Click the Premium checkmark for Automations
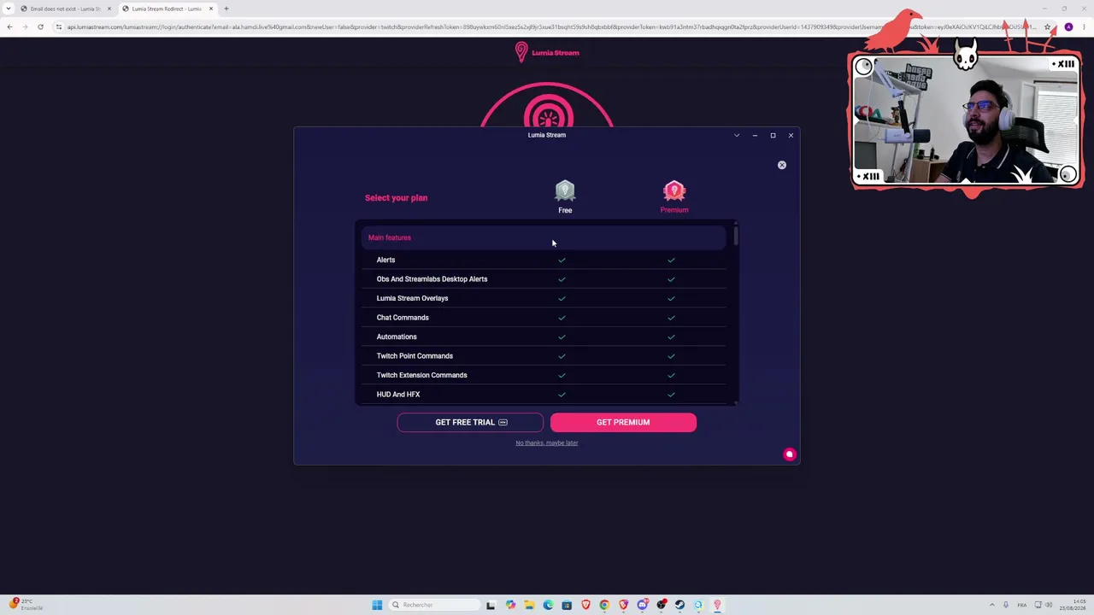Screen dimensions: 1094x615 671,337
